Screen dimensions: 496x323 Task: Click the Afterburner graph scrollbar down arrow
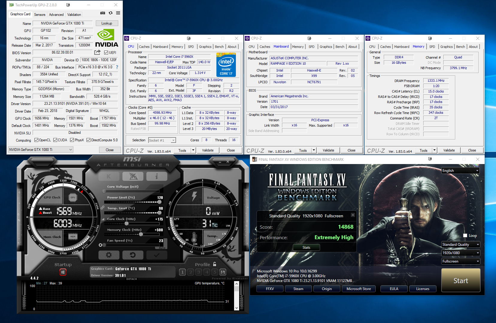[236, 308]
